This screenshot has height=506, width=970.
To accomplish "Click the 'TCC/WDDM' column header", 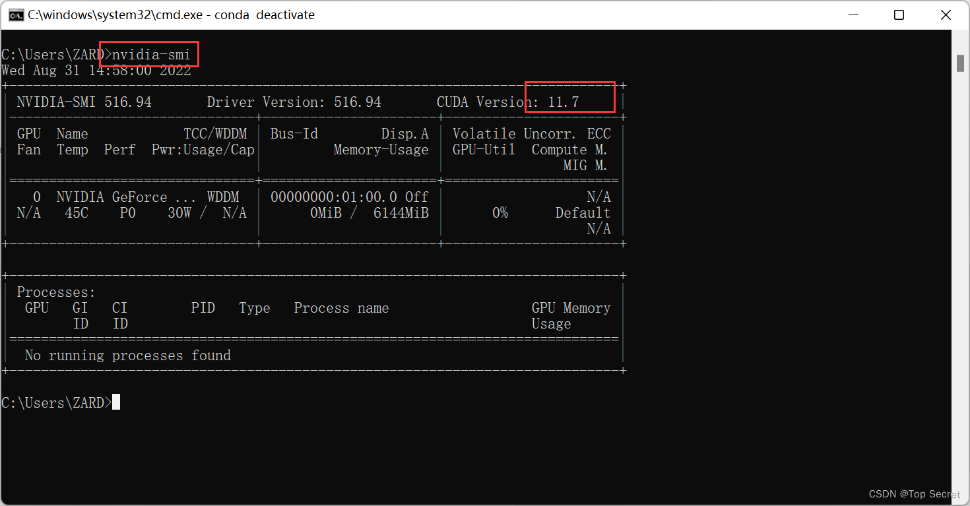I will [x=215, y=134].
